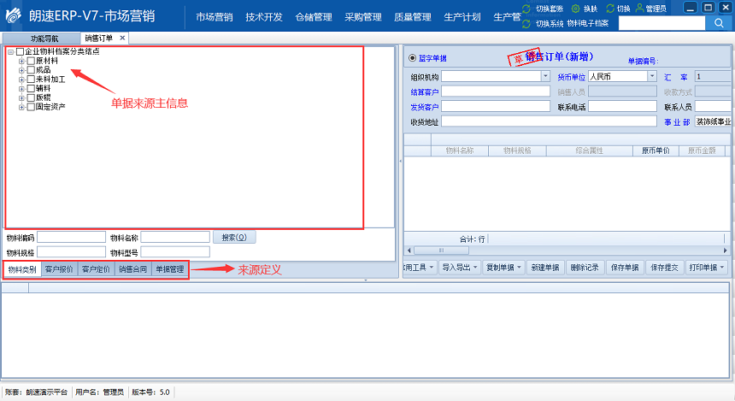
Task: Click the search magnifier icon in title bar
Action: point(718,24)
